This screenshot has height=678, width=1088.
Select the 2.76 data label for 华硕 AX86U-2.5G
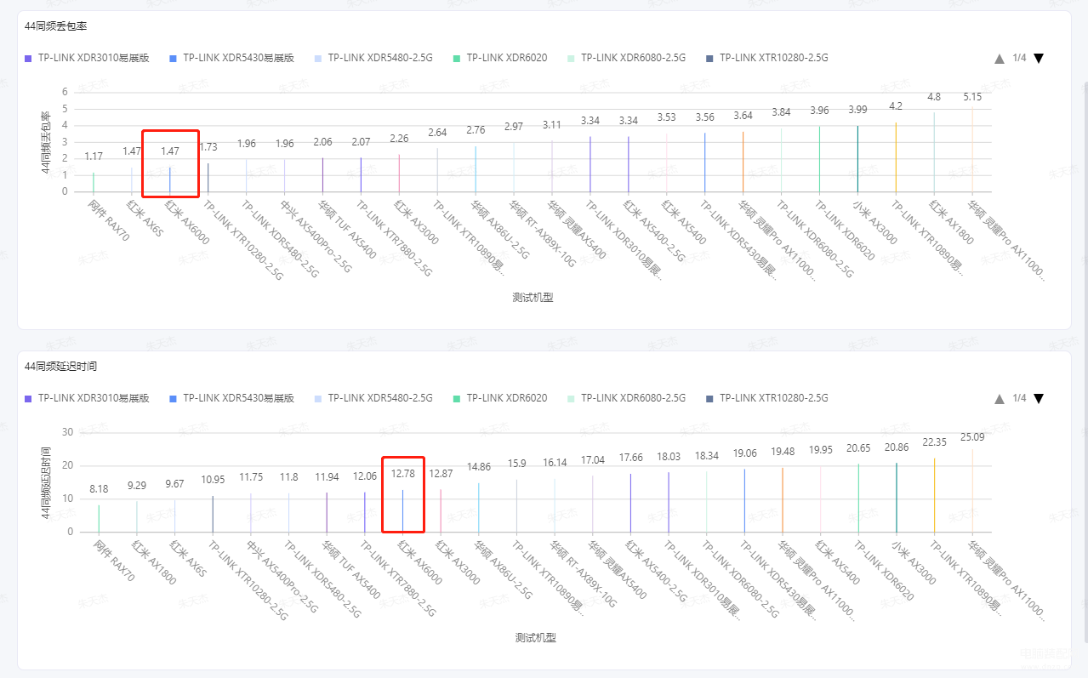(x=476, y=130)
